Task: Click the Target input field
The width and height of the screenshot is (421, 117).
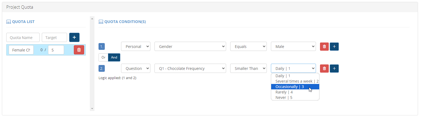Action: click(54, 38)
